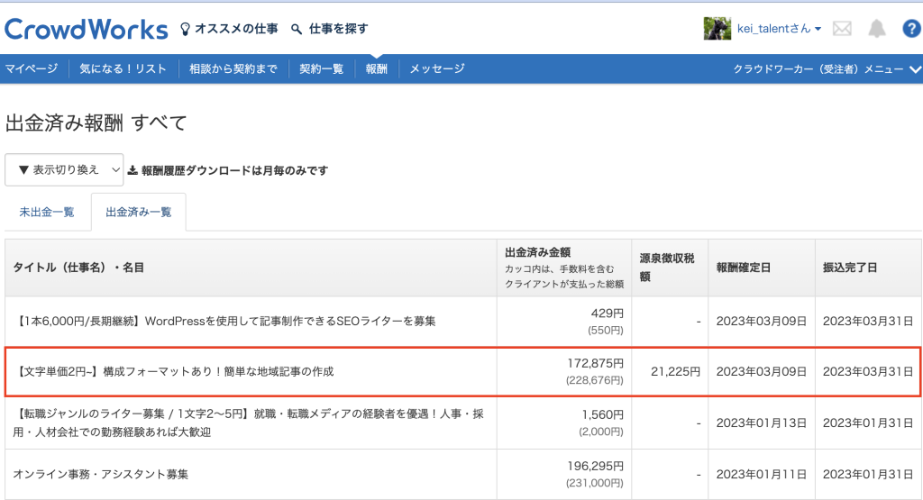Open the notification bell icon
Viewport: 923px width, 500px height.
tap(876, 29)
